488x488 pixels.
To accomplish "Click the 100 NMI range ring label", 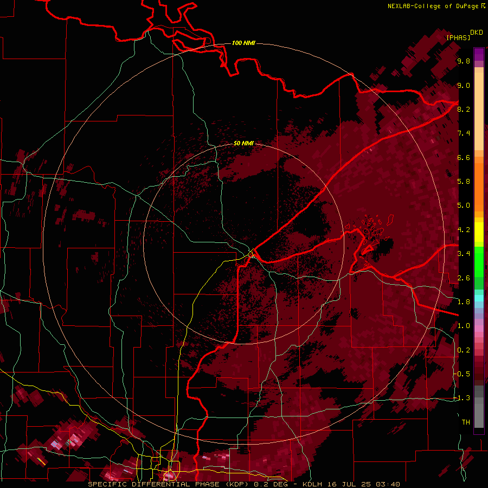I will tap(243, 43).
